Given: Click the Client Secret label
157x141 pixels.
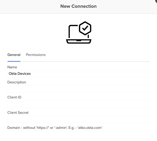Looking at the screenshot, I should (18, 112).
